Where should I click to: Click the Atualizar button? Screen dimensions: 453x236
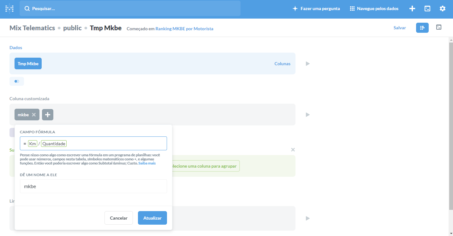[x=152, y=218]
